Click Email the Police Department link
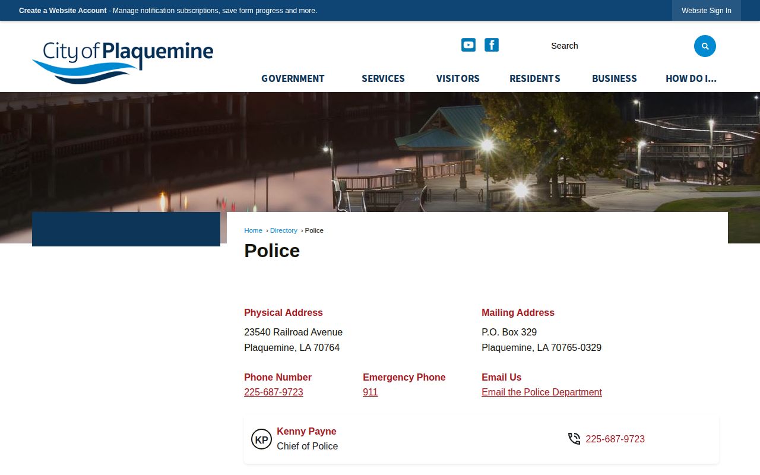 [541, 392]
